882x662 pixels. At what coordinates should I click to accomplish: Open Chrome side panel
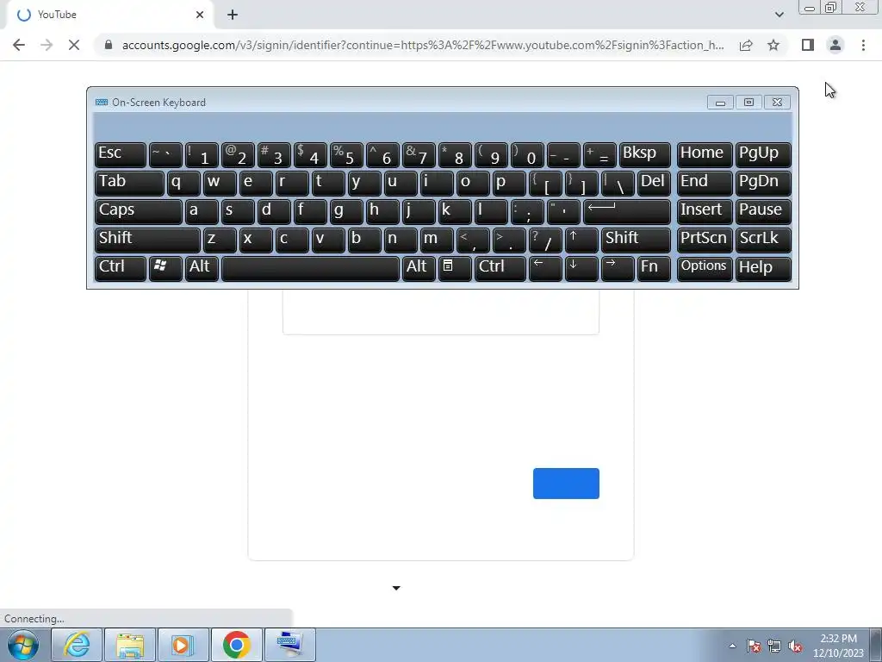tap(808, 45)
